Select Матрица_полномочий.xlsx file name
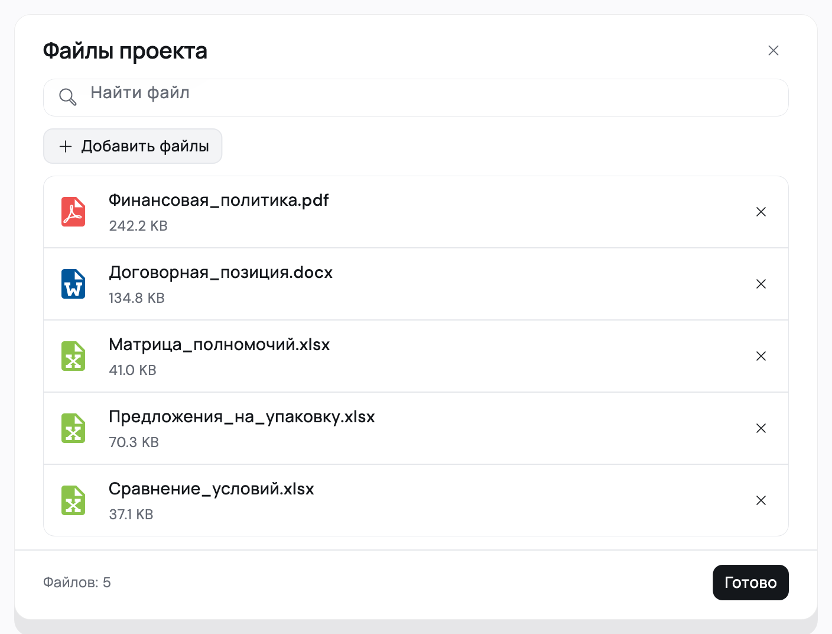832x634 pixels. 219,345
